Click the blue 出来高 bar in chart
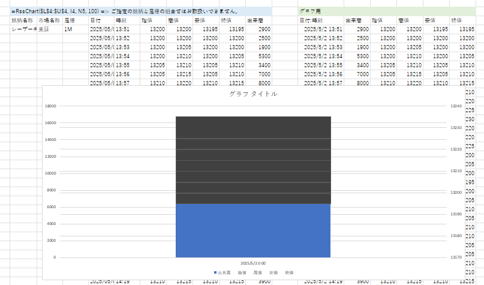 (x=253, y=230)
